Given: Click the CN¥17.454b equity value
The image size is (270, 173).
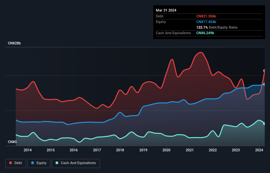Looking at the screenshot, I should click(x=206, y=22).
